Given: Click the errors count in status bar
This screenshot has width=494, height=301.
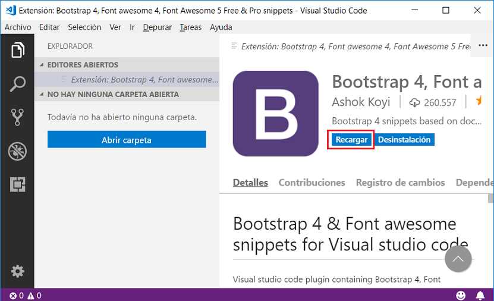Looking at the screenshot, I should tap(17, 296).
